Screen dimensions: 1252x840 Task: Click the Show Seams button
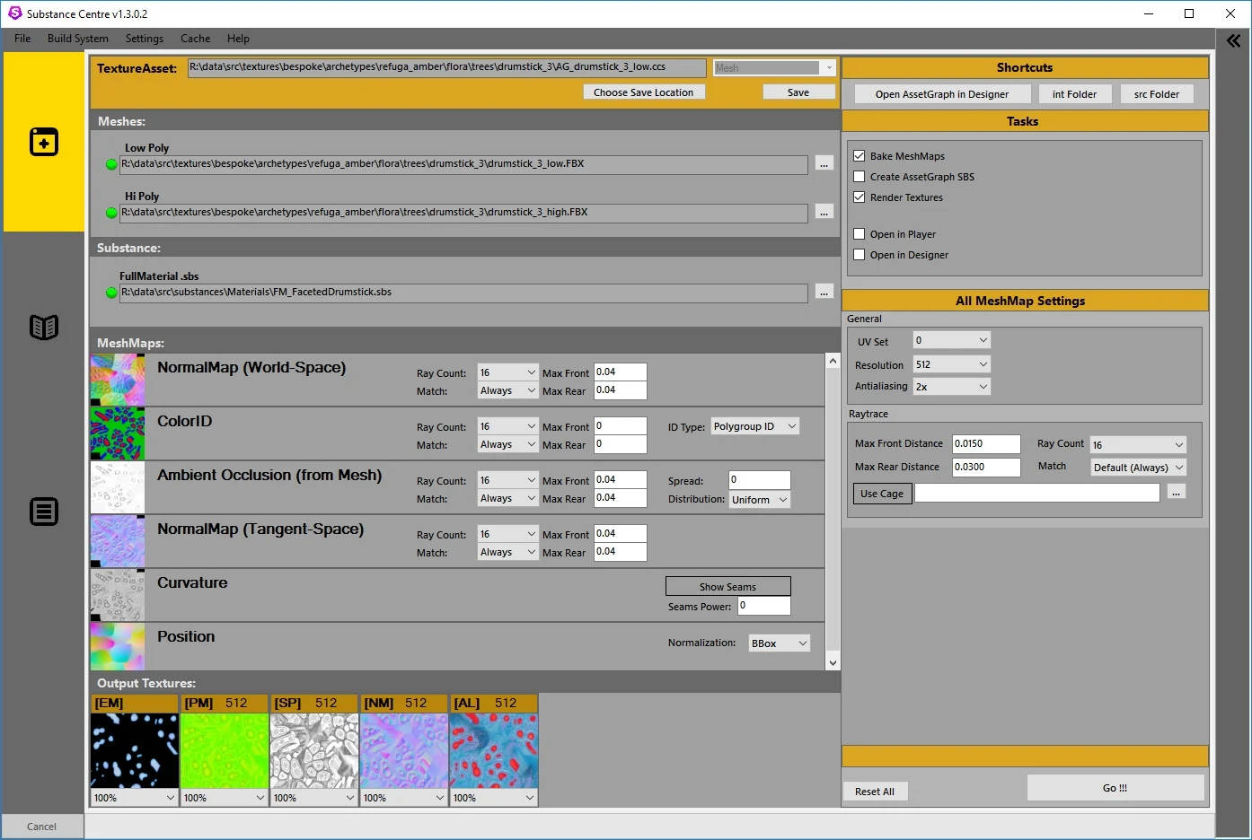pyautogui.click(x=728, y=586)
